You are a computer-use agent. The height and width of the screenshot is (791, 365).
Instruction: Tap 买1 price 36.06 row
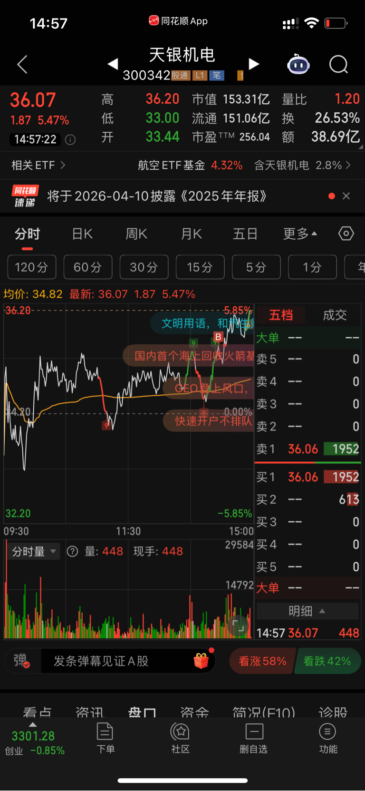[308, 477]
